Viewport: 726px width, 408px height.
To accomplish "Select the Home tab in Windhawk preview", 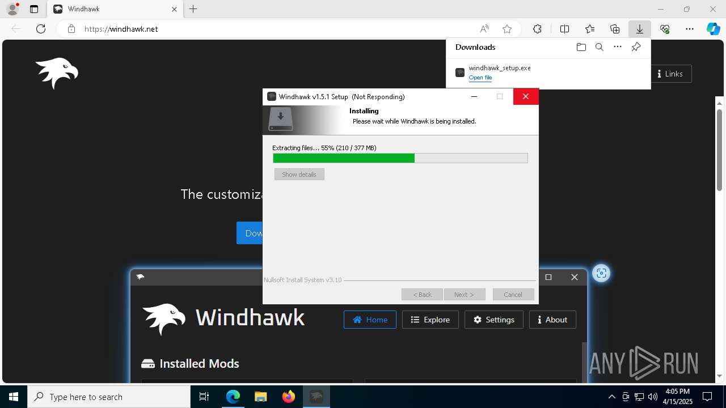I will [x=370, y=320].
